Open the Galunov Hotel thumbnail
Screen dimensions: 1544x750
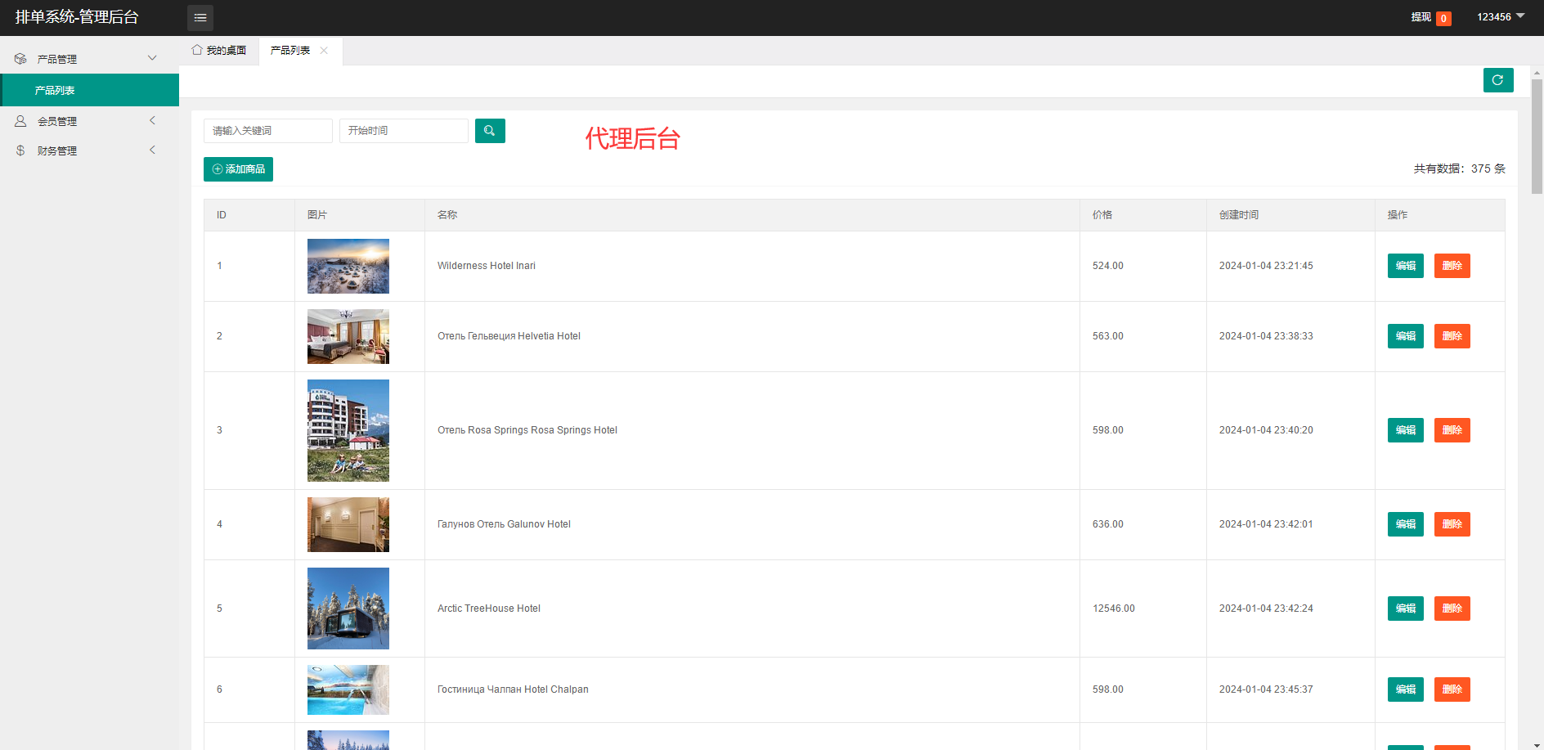(348, 524)
